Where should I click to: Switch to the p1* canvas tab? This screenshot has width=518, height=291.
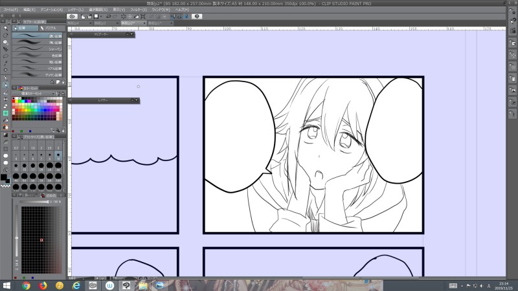[x=160, y=23]
